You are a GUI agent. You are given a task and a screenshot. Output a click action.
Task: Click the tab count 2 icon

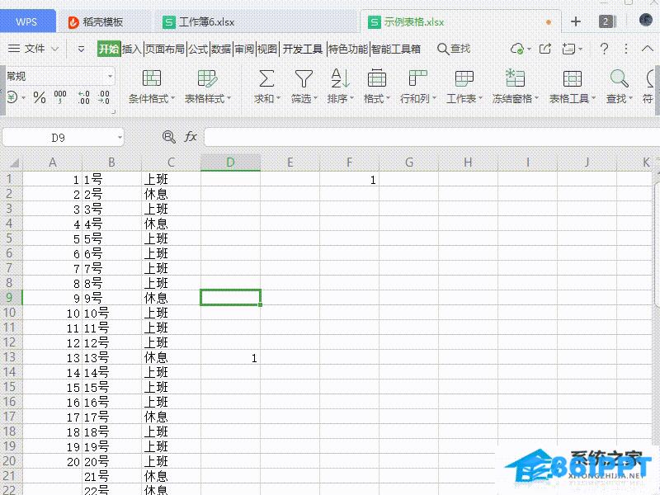pos(607,21)
